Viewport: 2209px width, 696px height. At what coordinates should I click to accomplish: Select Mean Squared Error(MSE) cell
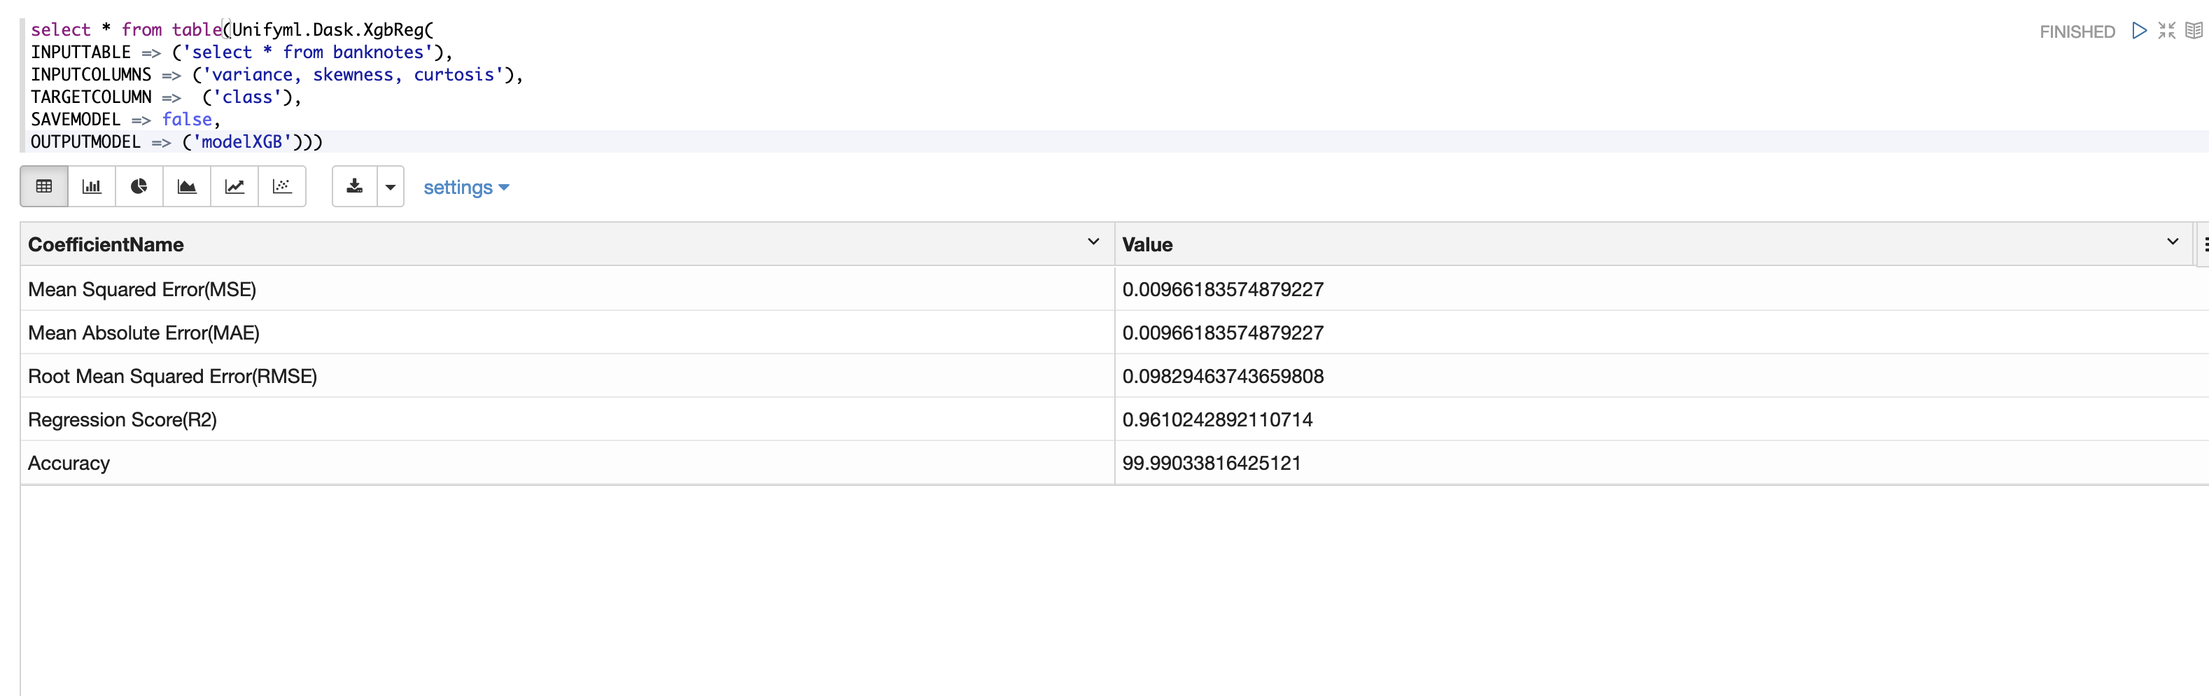(568, 289)
